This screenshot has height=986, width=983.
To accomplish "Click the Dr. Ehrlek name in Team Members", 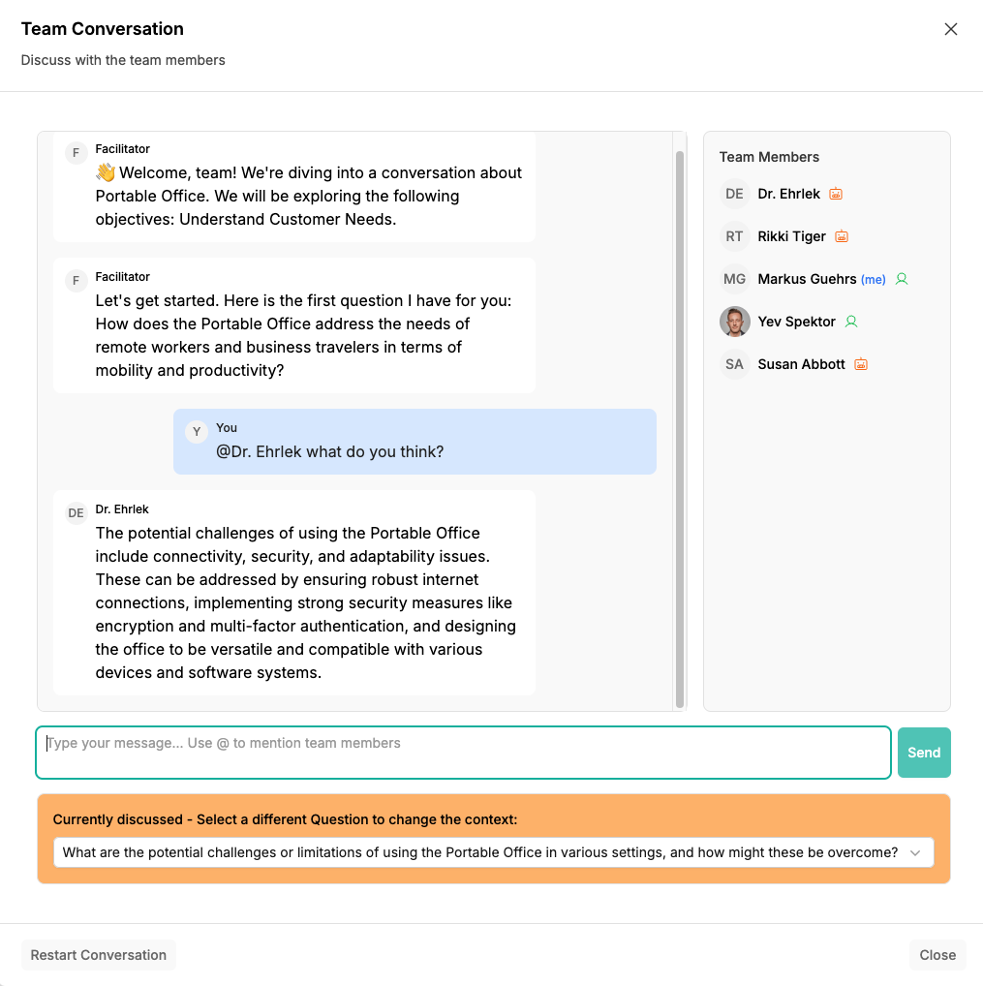I will pyautogui.click(x=789, y=194).
